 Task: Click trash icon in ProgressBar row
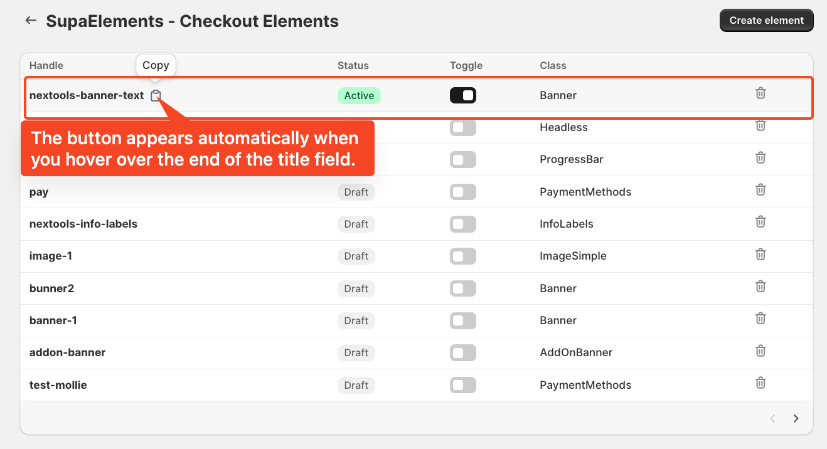[760, 157]
